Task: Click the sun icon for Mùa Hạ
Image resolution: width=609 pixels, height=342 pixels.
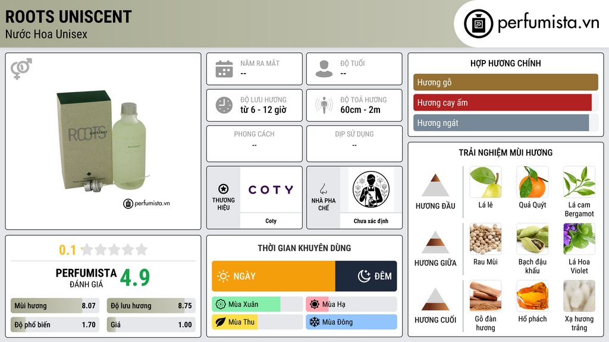Action: pyautogui.click(x=315, y=305)
